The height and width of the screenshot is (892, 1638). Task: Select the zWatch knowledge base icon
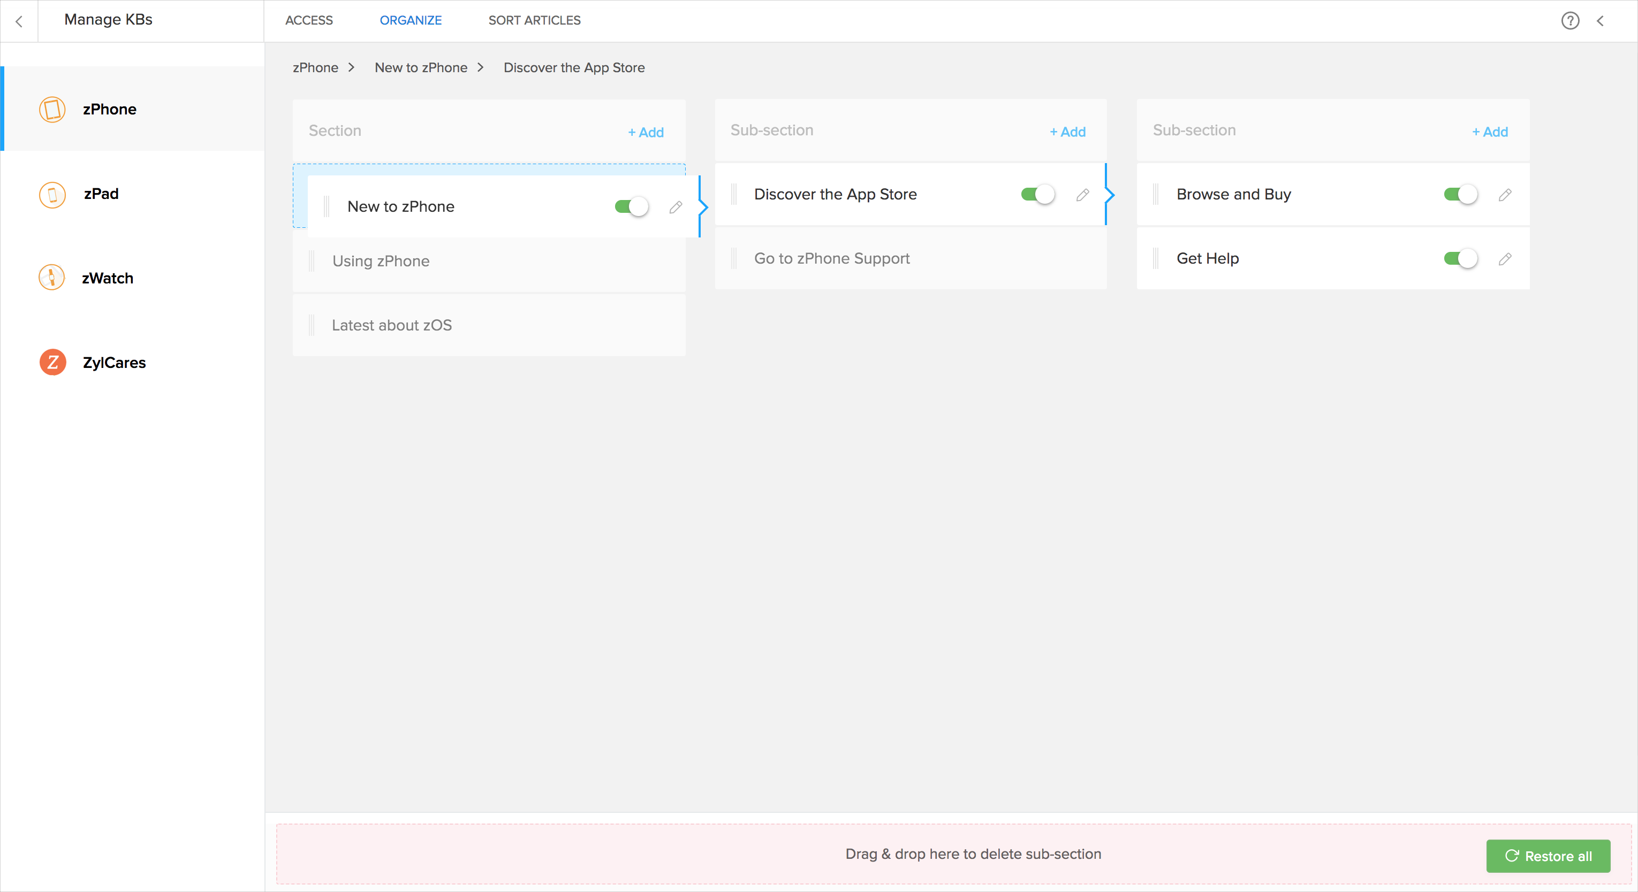[52, 278]
